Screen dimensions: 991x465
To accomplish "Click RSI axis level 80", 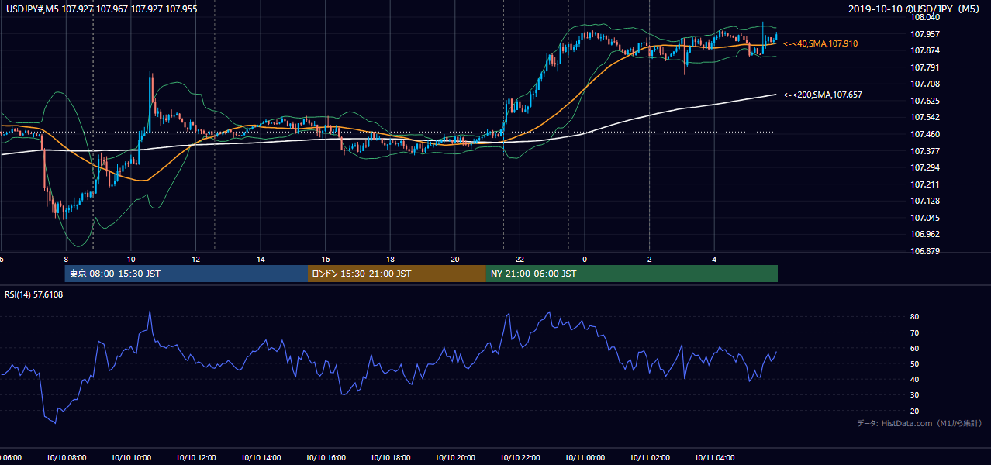I will (x=915, y=317).
